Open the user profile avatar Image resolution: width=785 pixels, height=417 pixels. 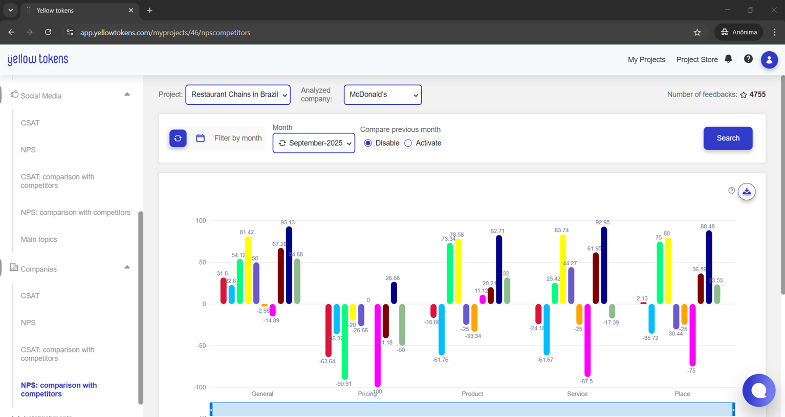[769, 60]
